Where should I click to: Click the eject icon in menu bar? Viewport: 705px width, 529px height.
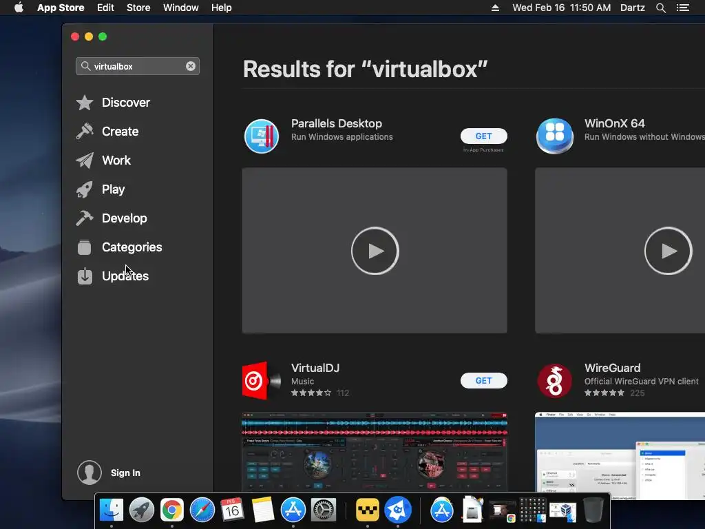click(x=495, y=8)
